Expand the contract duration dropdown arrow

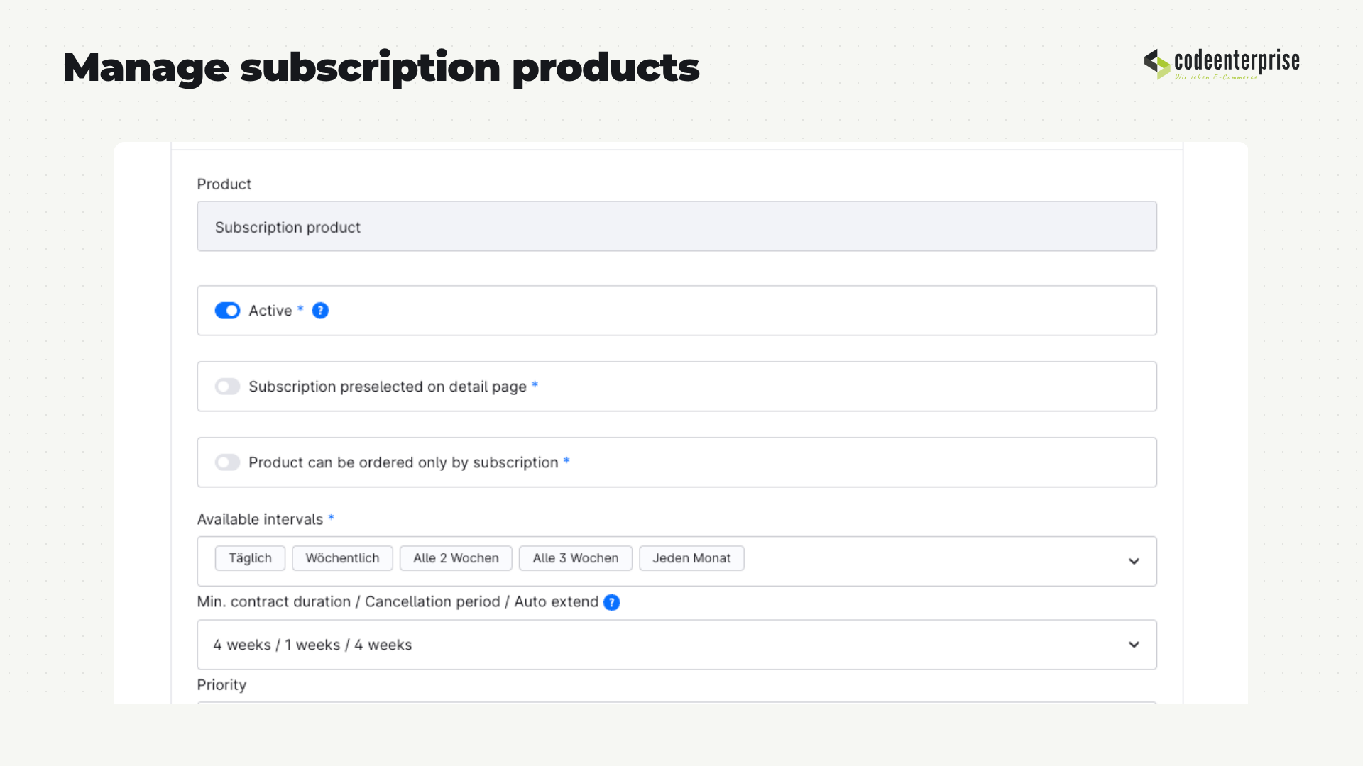pyautogui.click(x=1134, y=645)
